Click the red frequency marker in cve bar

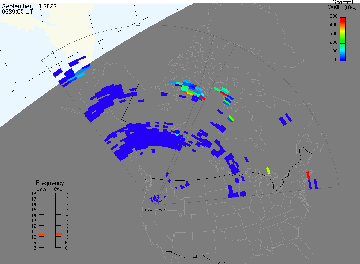click(x=58, y=234)
